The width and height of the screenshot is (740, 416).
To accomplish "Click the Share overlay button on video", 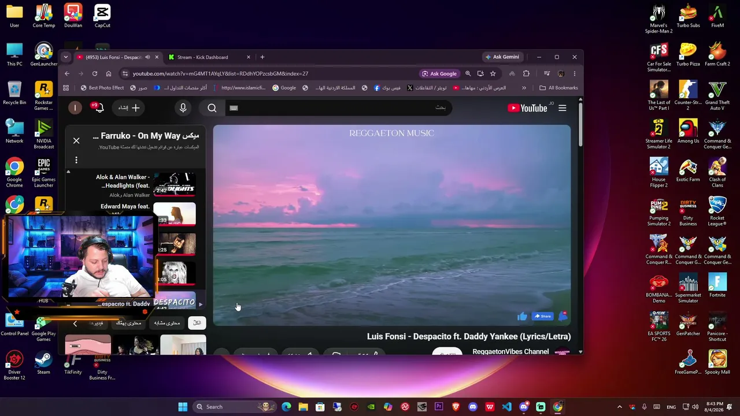I will tap(542, 316).
